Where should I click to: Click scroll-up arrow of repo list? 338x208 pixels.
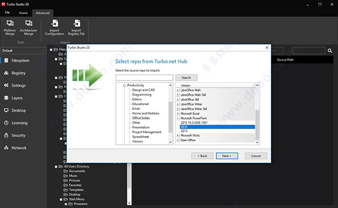257,86
